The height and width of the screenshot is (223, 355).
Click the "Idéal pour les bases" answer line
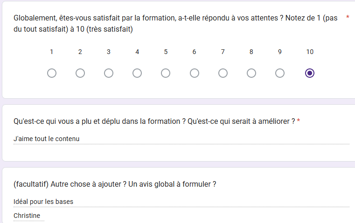[181, 202]
